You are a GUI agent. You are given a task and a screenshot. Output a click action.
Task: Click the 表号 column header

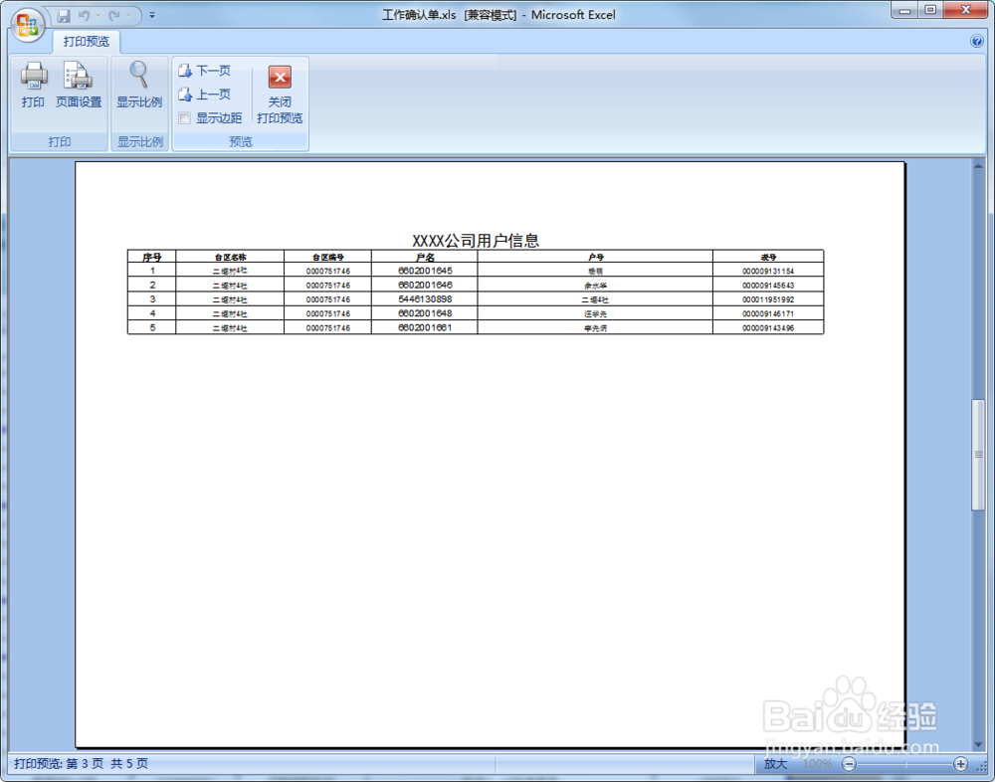[x=768, y=257]
